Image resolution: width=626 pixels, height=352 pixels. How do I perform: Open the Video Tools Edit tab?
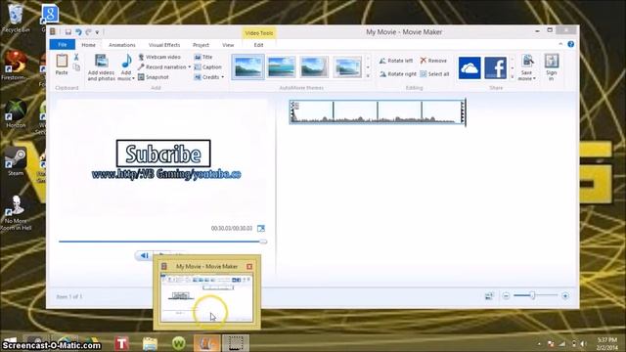point(258,45)
